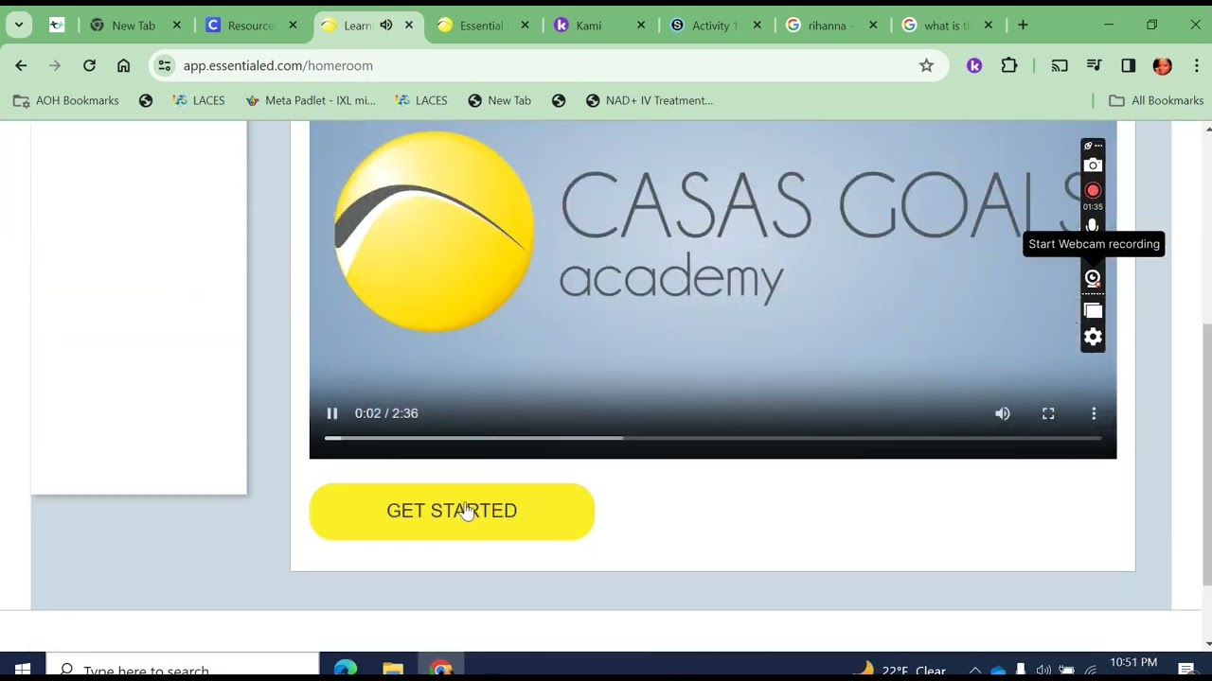Open recorder settings gear icon
This screenshot has width=1212, height=681.
(x=1093, y=337)
